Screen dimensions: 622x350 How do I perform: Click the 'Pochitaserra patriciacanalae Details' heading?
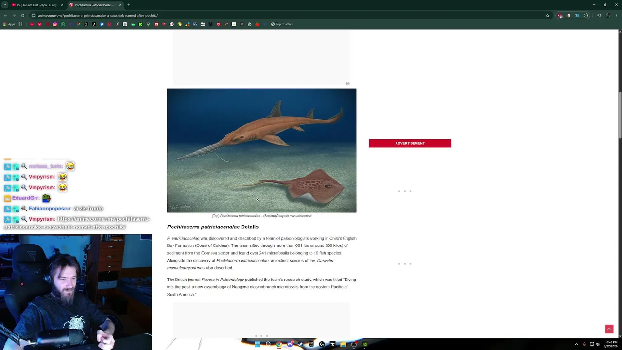213,227
